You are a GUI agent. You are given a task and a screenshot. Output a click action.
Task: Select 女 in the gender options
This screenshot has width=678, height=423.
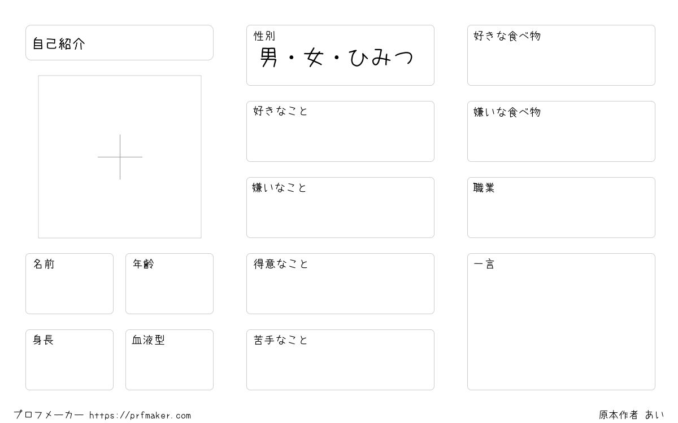point(313,58)
